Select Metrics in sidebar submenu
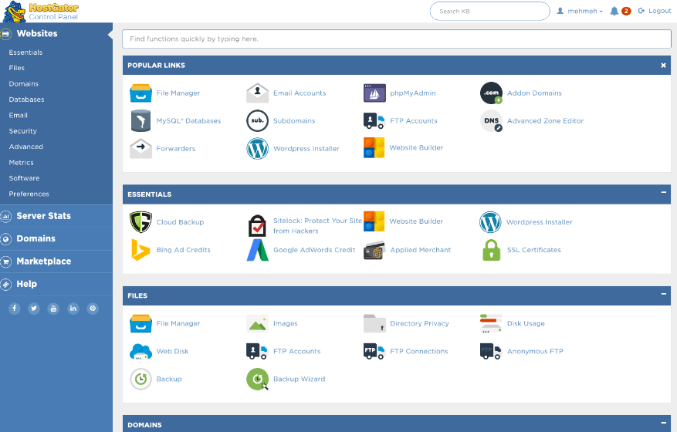The width and height of the screenshot is (677, 432). click(x=21, y=162)
